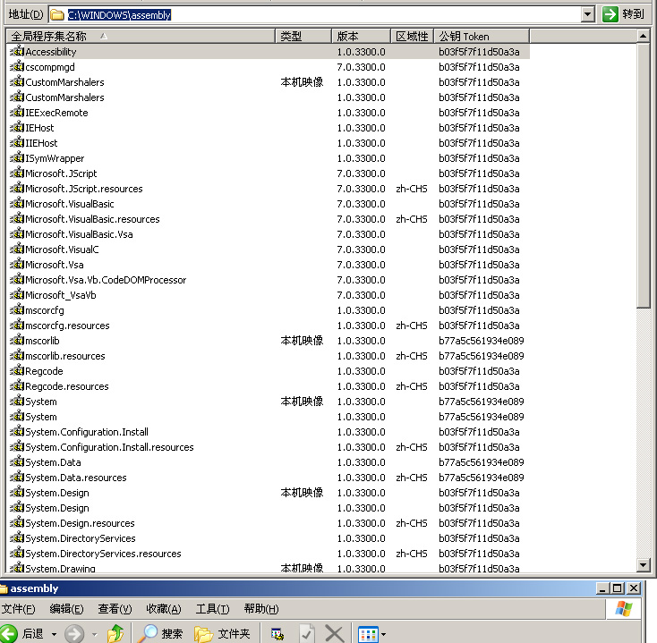Click 本机映像 type in mscorlib row
The image size is (657, 643).
pos(302,341)
